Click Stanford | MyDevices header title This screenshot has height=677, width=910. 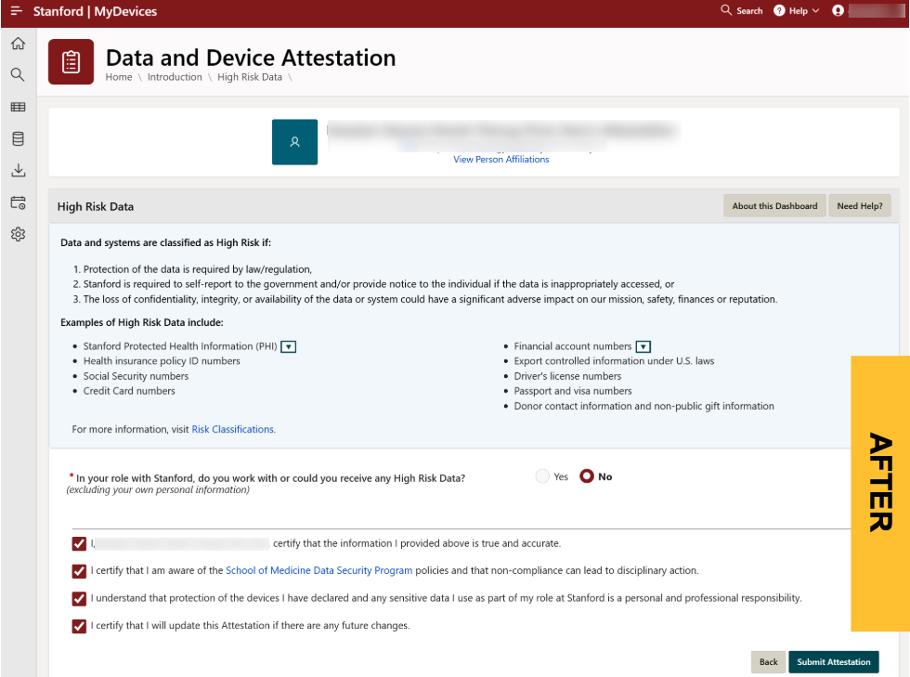[x=95, y=12]
